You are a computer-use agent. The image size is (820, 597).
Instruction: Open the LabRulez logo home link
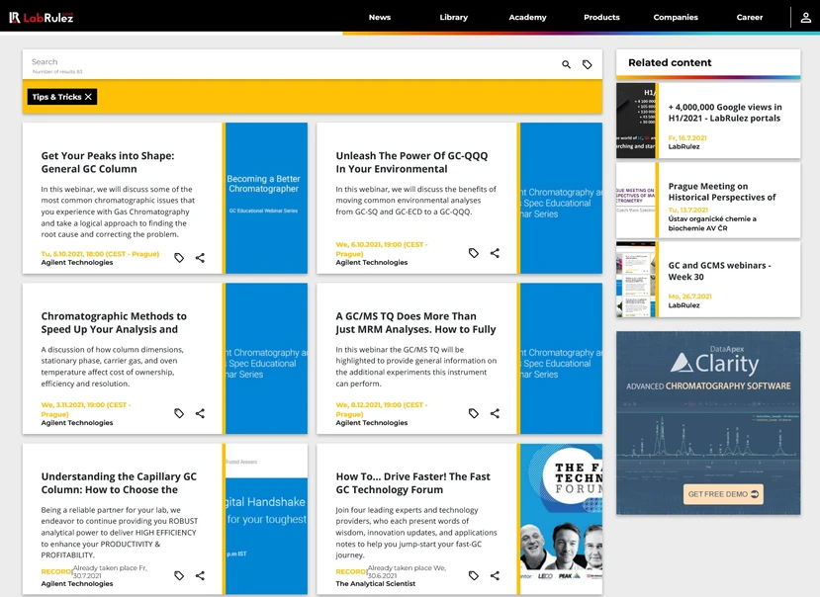click(x=42, y=17)
